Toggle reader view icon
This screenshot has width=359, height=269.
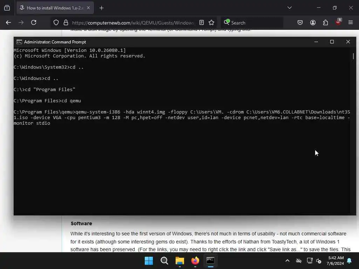[x=202, y=23]
